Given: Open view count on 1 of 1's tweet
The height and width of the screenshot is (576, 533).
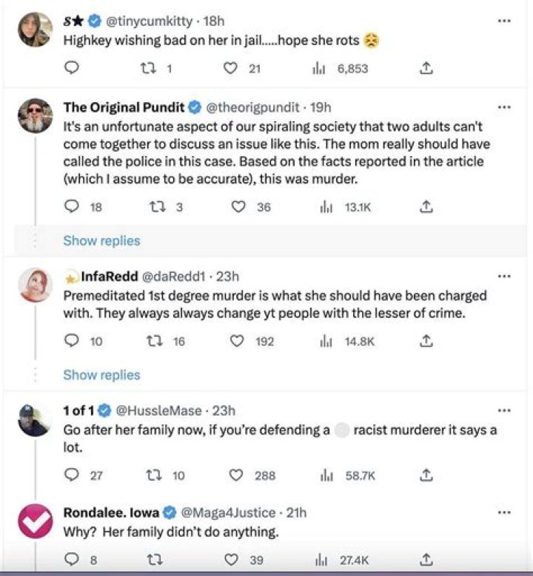Looking at the screenshot, I should pos(348,475).
